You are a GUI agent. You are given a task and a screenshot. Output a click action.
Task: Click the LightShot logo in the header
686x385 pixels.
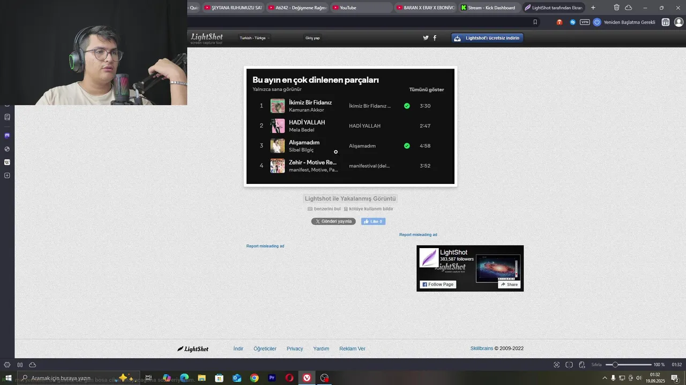pos(207,38)
